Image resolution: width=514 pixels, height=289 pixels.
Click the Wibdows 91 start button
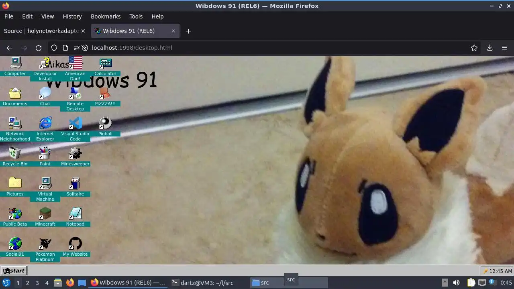[14, 271]
